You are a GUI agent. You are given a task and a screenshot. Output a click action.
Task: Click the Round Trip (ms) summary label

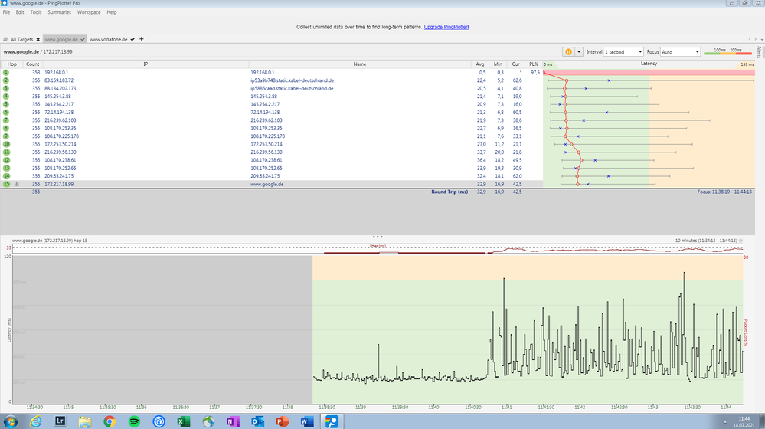[450, 192]
